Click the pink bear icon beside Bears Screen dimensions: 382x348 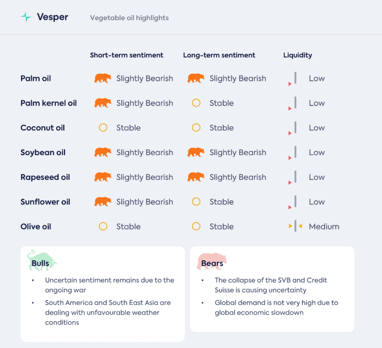click(212, 261)
